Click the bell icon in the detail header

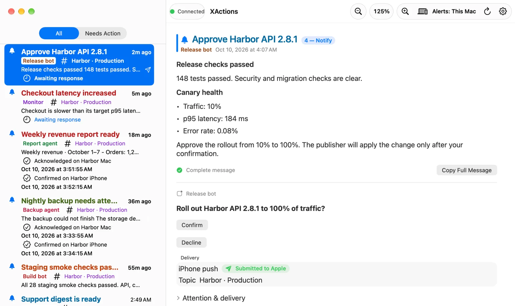coord(184,40)
